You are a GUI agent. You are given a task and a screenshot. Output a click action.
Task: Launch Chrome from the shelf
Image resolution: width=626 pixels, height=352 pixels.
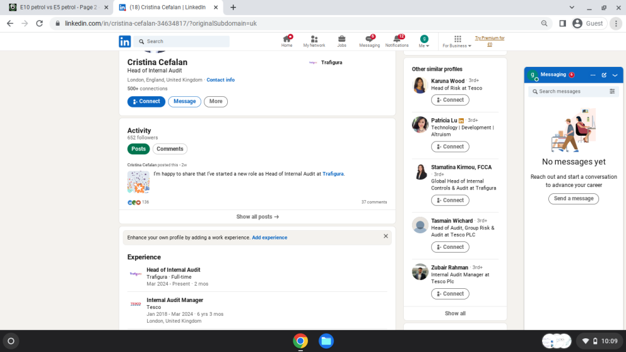[x=300, y=341]
